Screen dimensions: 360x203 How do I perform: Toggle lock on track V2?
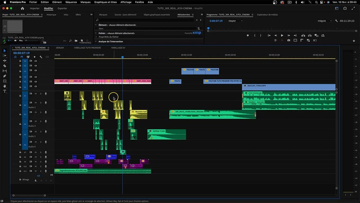coord(20,82)
